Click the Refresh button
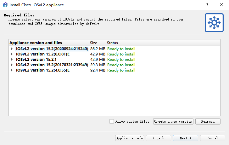This screenshot has width=229, height=145. 208,121
